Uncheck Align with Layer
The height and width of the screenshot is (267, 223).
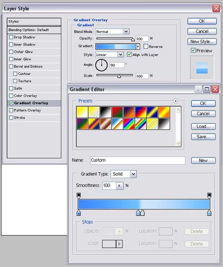(x=129, y=54)
